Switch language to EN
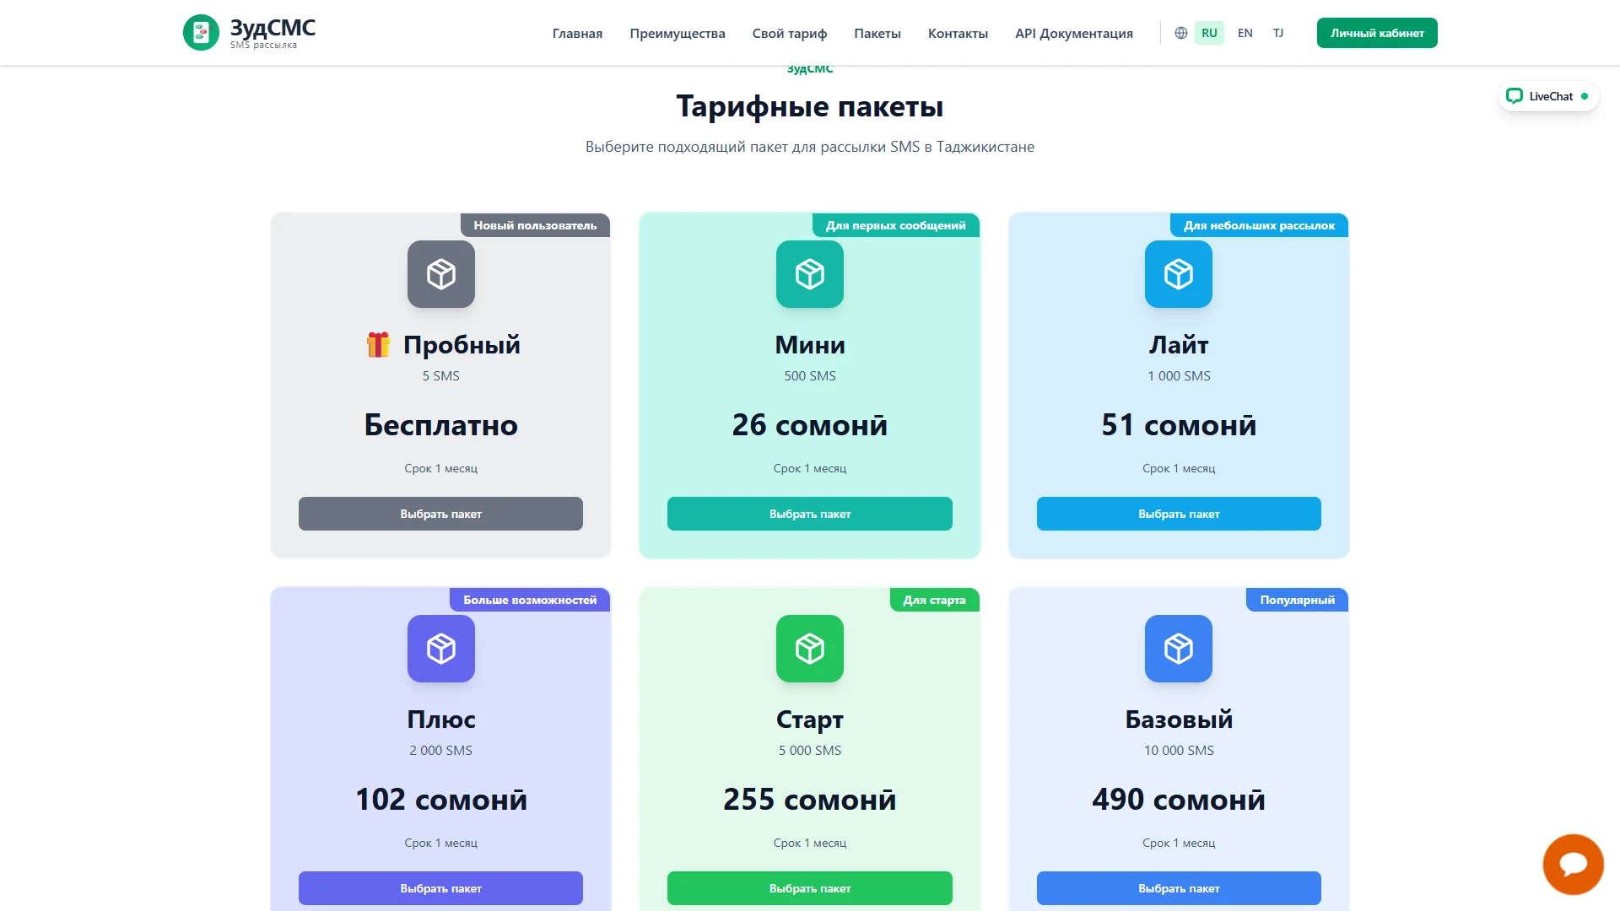This screenshot has height=911, width=1620. pos(1245,33)
